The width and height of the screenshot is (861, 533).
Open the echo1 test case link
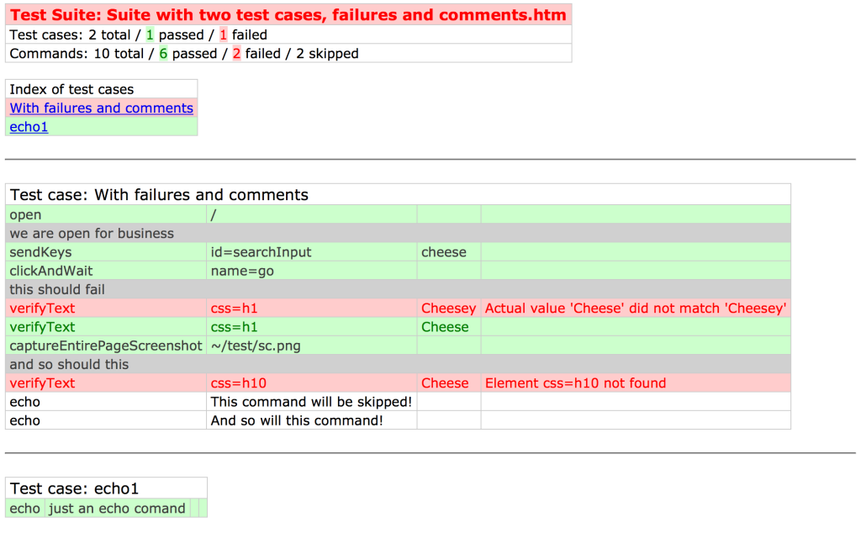pyautogui.click(x=29, y=127)
